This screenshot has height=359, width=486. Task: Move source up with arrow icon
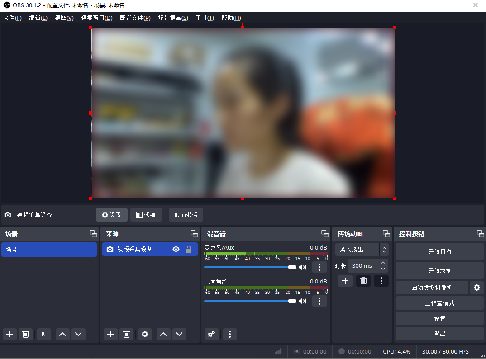point(163,334)
